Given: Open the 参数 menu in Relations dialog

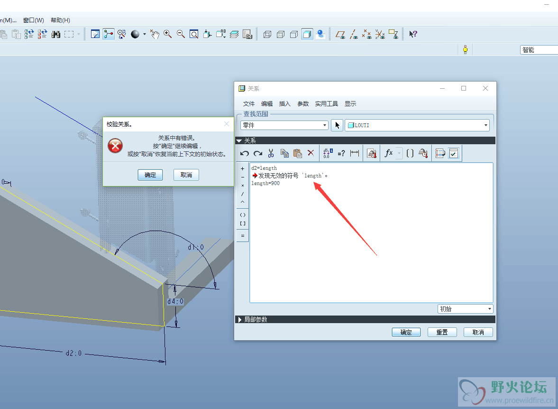Looking at the screenshot, I should [x=303, y=104].
